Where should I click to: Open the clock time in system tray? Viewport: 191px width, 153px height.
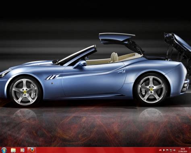[x=183, y=149]
